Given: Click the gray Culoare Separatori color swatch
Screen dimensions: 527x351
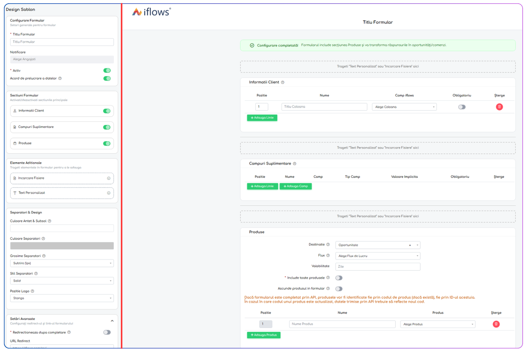Looking at the screenshot, I should click(x=62, y=246).
